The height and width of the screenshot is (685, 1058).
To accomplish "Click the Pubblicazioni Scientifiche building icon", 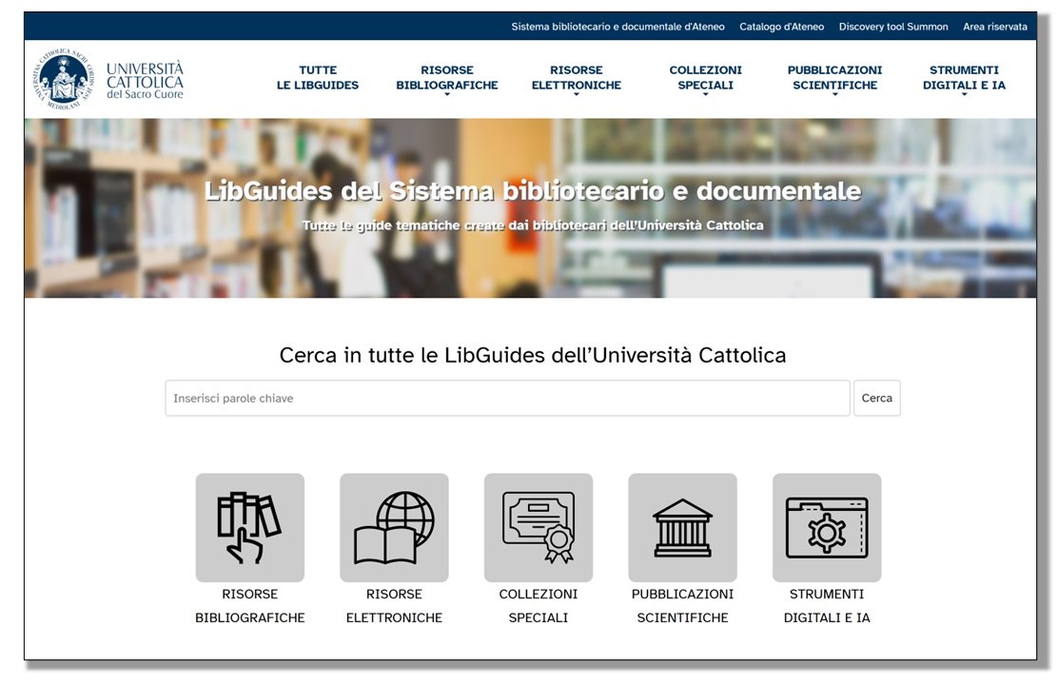I will [x=682, y=527].
